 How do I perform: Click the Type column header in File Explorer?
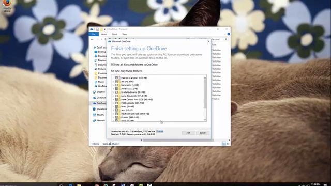coord(214,45)
